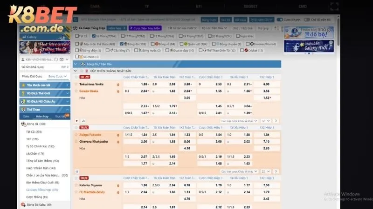Open Yêu thích của tôi section

pyautogui.click(x=45, y=85)
